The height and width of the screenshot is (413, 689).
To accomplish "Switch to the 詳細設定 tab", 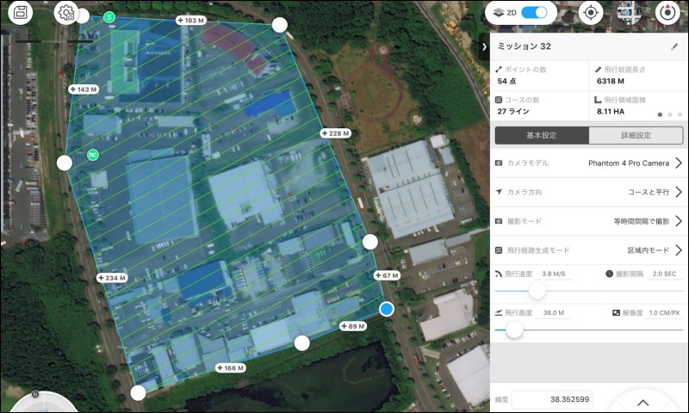I will click(636, 135).
